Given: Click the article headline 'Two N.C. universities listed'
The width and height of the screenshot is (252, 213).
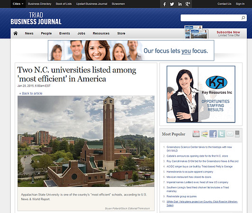Looking at the screenshot, I should point(77,74).
